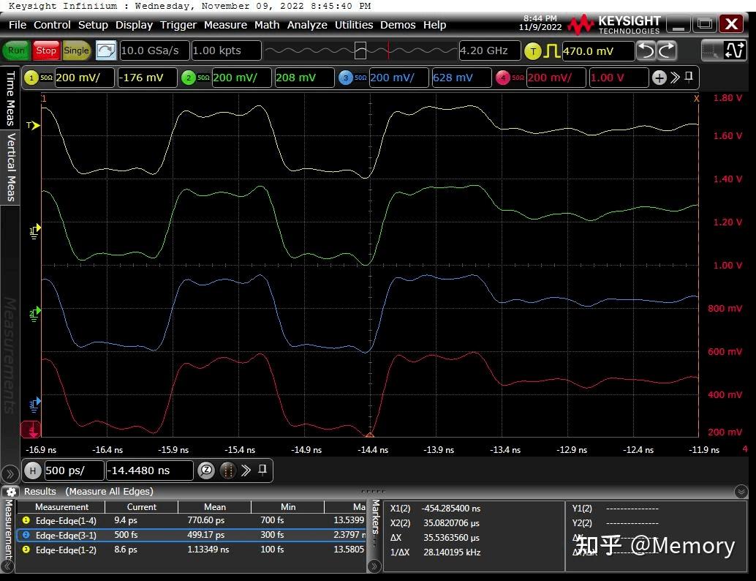This screenshot has height=581, width=756.
Task: Collapse the Measurement panel chevron at bottom-left
Action: coord(8,565)
